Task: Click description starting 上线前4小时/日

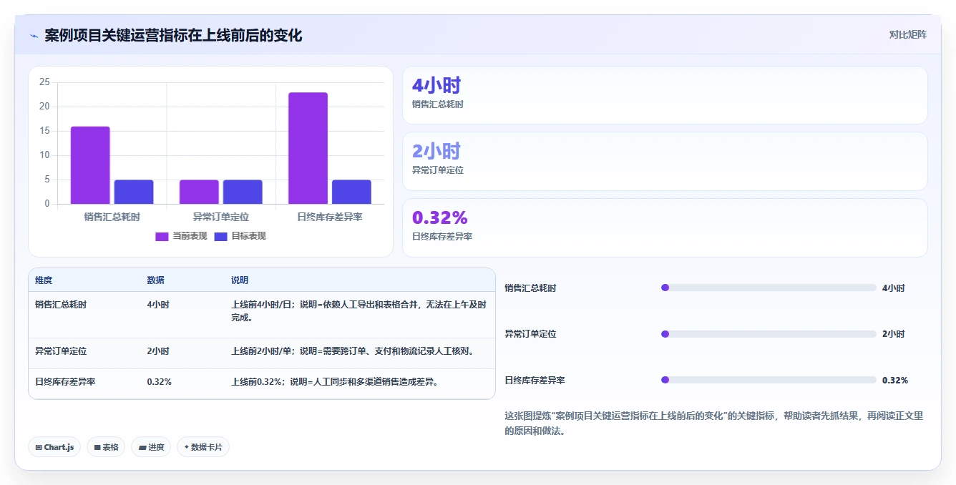Action: 359,311
